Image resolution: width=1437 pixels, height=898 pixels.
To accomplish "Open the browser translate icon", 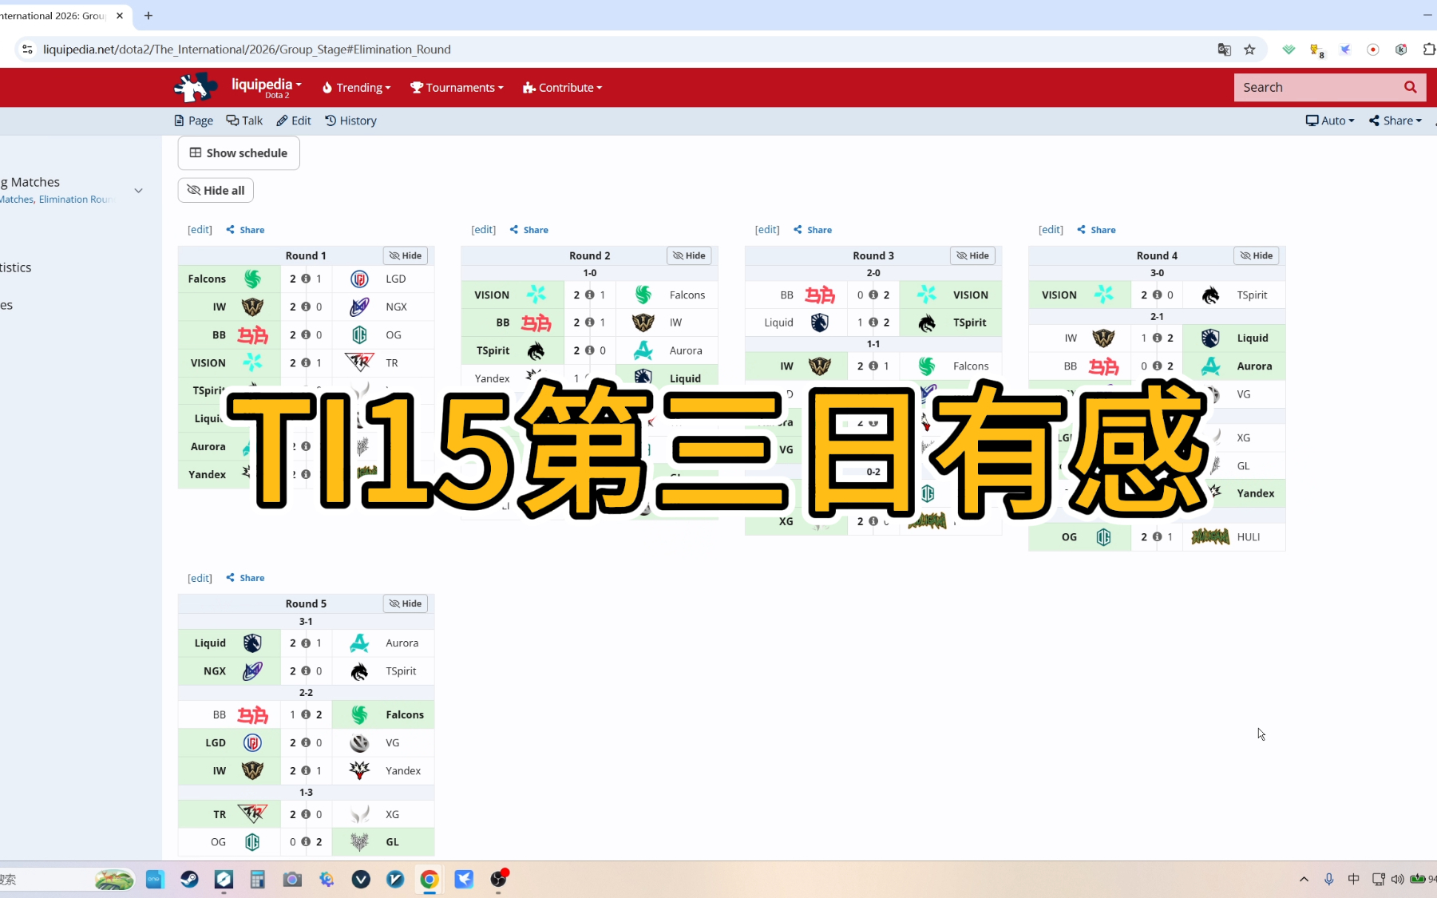I will pyautogui.click(x=1224, y=49).
